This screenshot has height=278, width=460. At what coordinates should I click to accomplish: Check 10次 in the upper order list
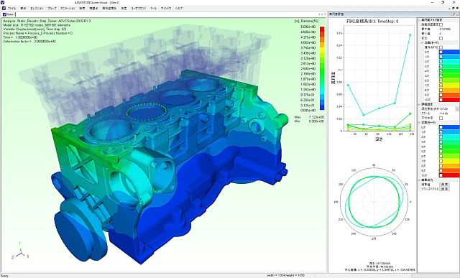(x=441, y=100)
